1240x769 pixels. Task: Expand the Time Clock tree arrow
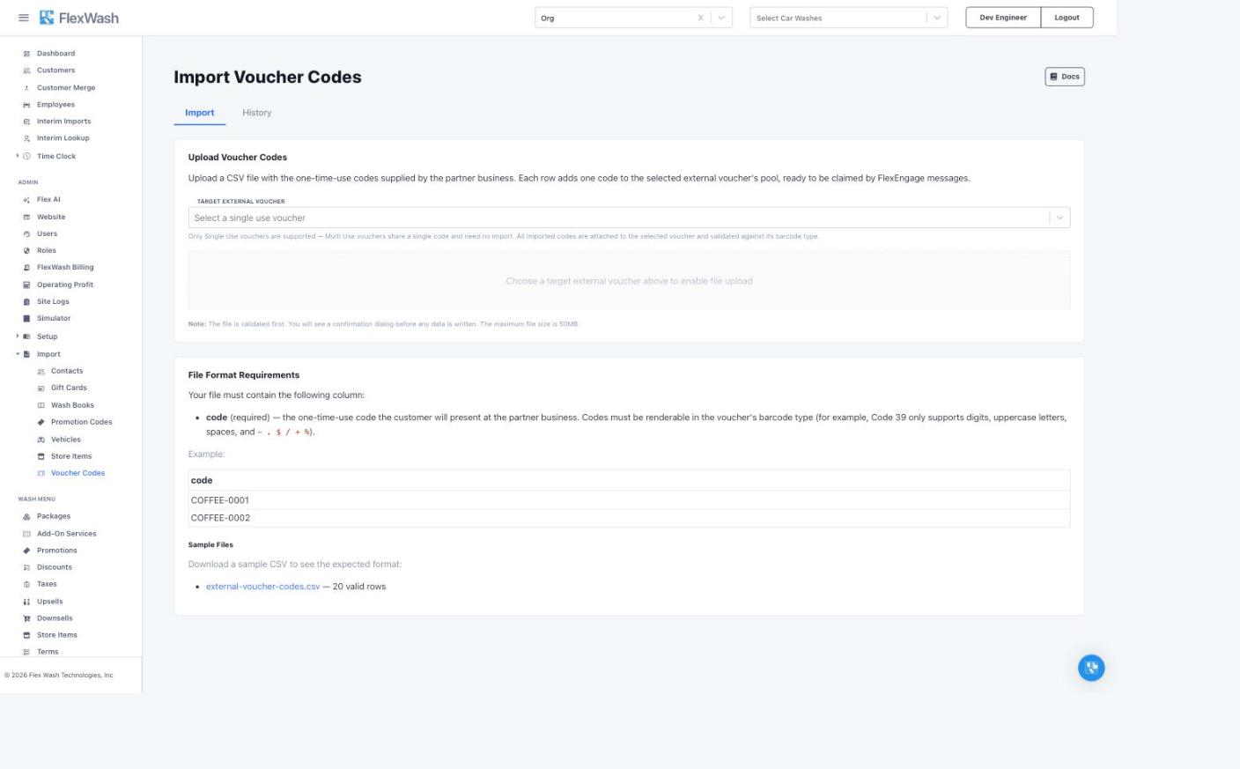pos(18,156)
